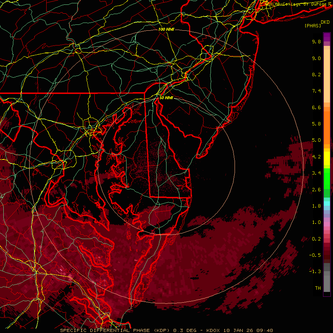This screenshot has width=333, height=333.
Task: Click the 50 NMI range ring label
Action: click(166, 98)
